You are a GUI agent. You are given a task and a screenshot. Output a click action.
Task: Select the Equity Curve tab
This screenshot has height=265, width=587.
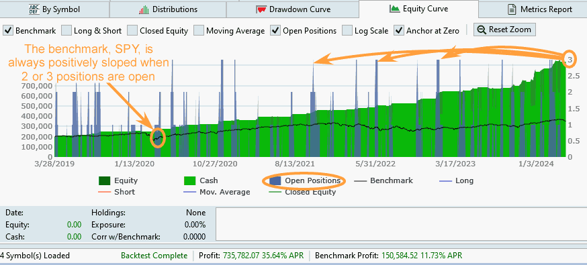pos(418,9)
